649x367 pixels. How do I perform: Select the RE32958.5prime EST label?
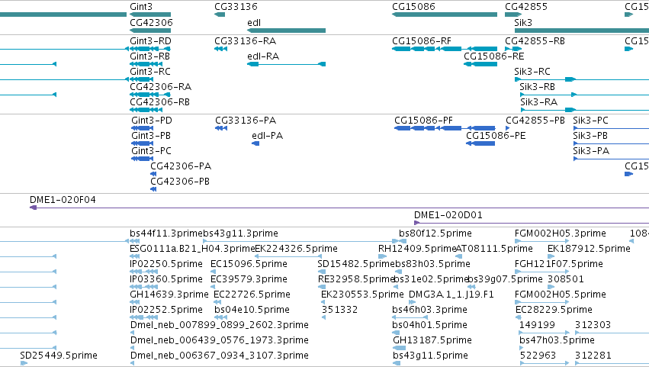(355, 279)
